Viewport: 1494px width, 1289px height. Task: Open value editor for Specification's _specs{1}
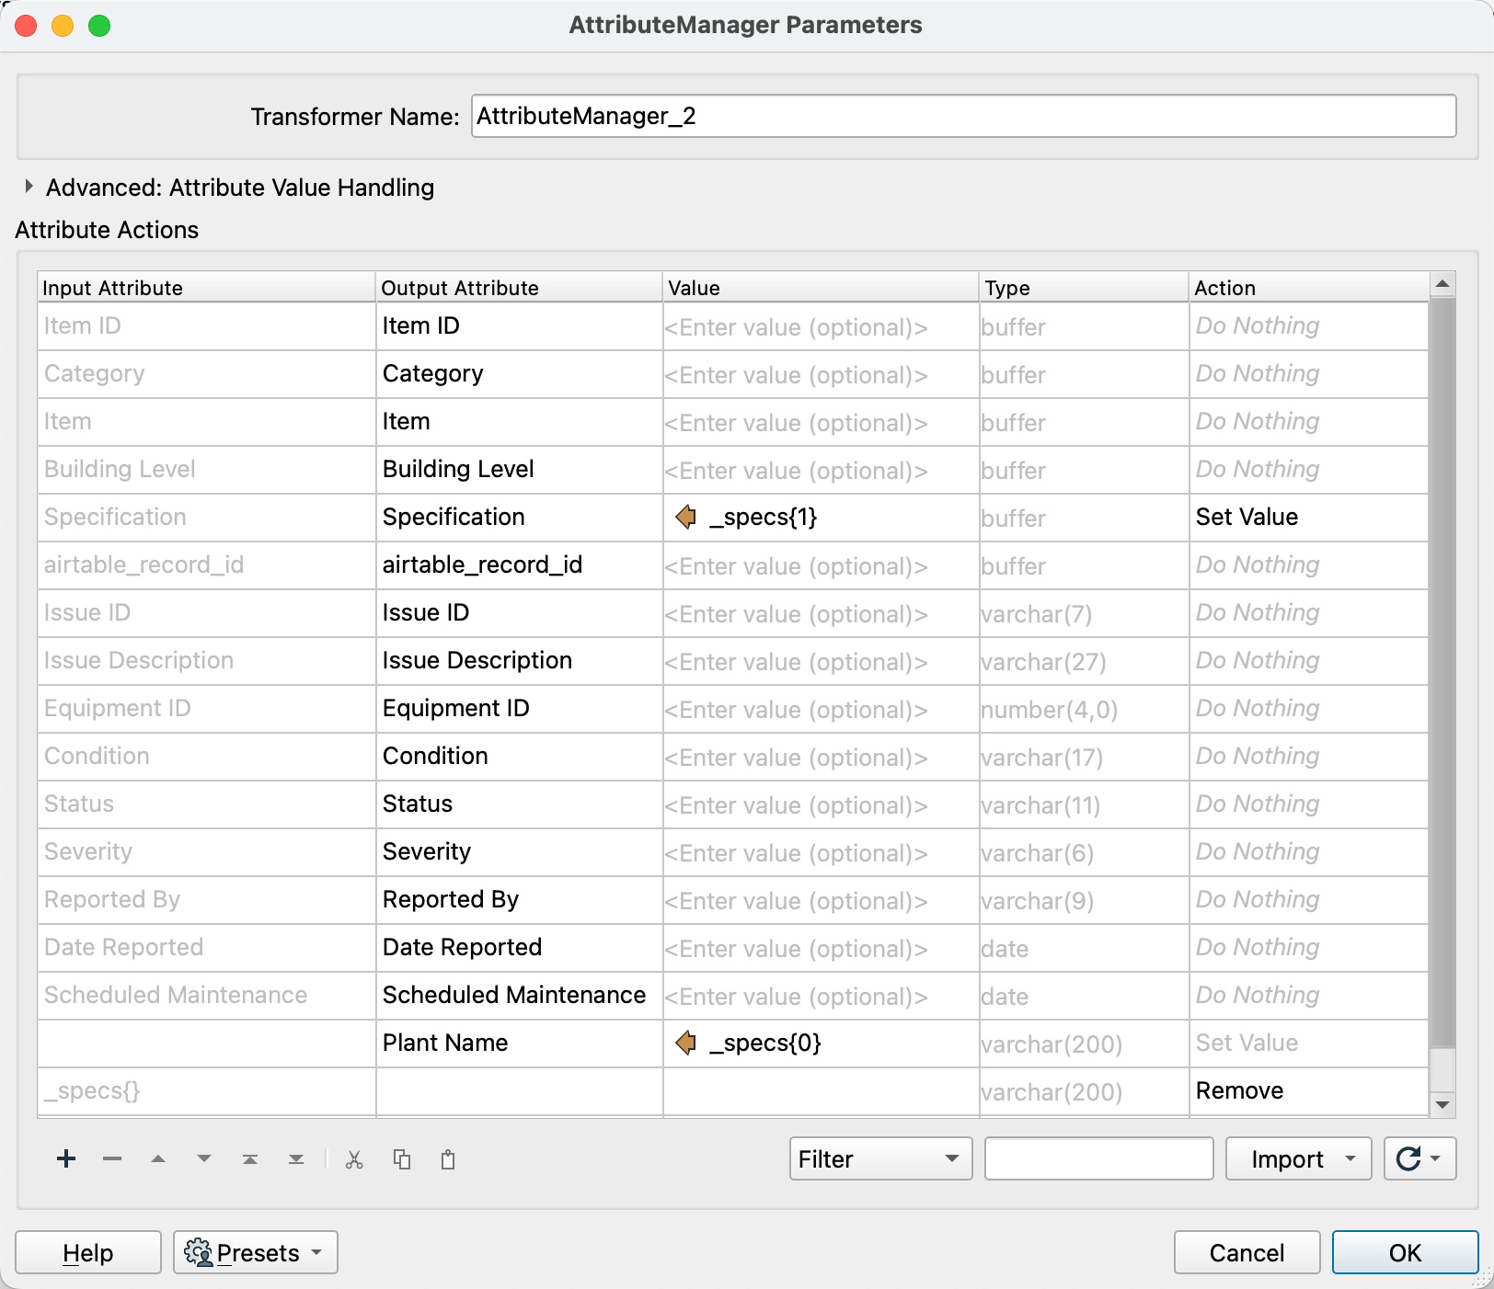pyautogui.click(x=686, y=517)
